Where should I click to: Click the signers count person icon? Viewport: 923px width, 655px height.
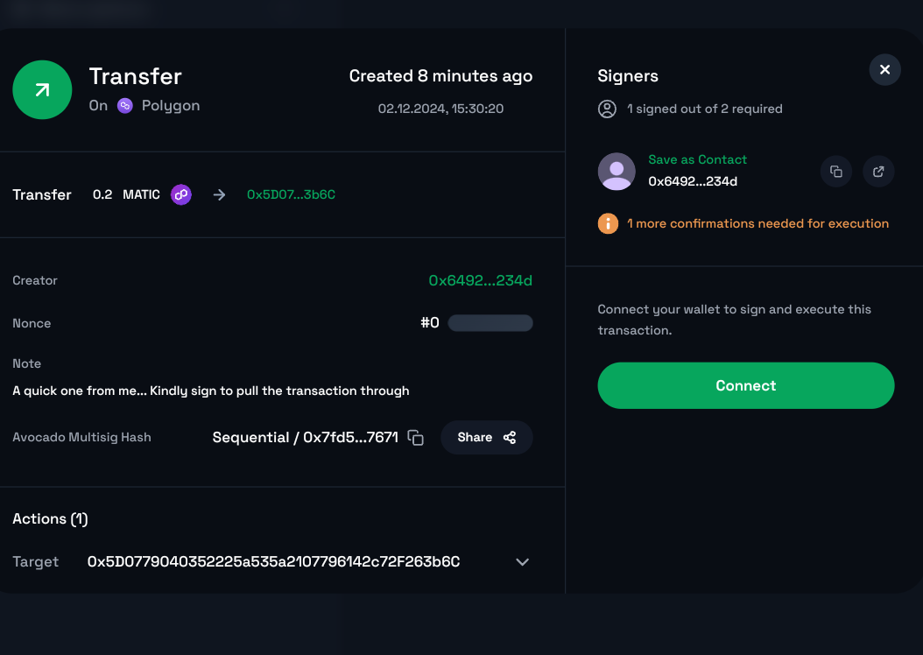[607, 109]
